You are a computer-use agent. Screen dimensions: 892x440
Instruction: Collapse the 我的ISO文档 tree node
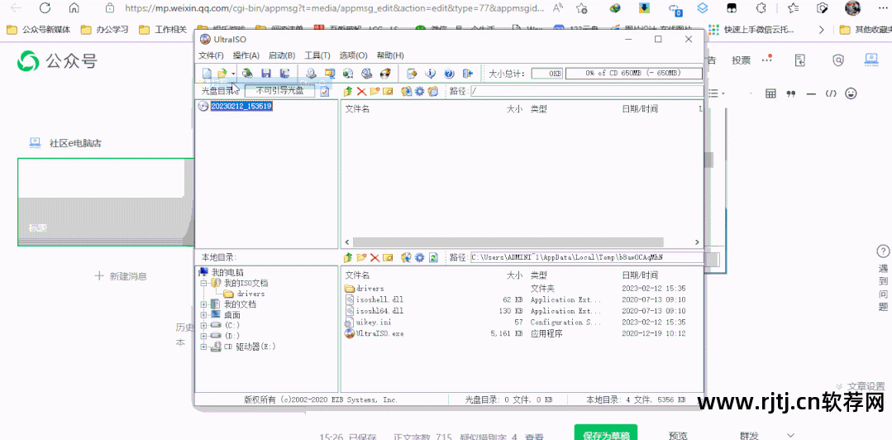tap(204, 283)
